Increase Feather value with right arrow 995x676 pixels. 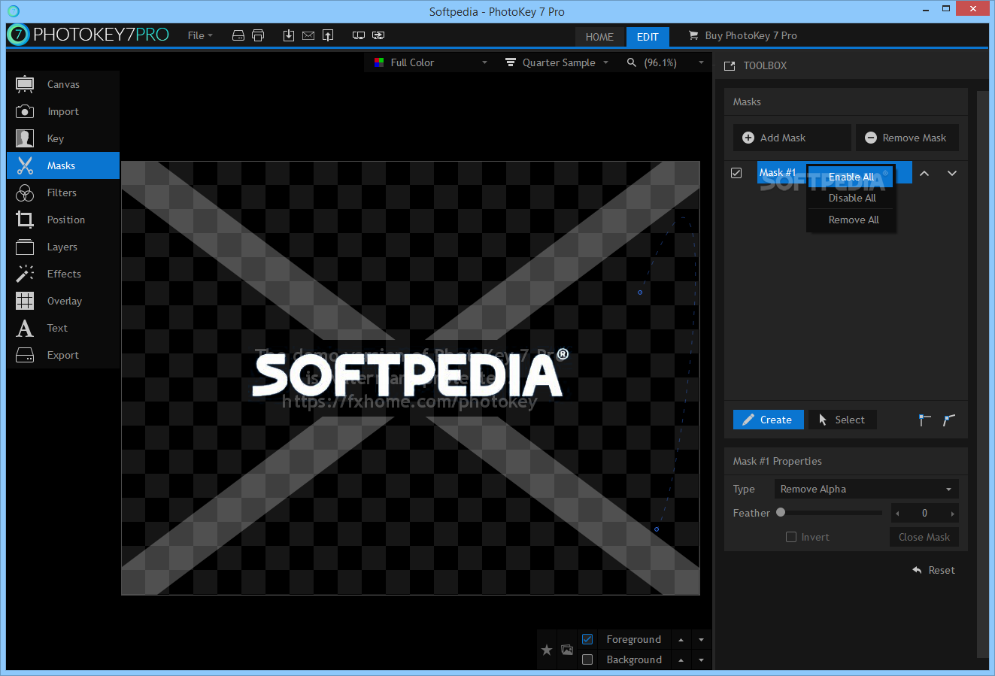pos(953,514)
